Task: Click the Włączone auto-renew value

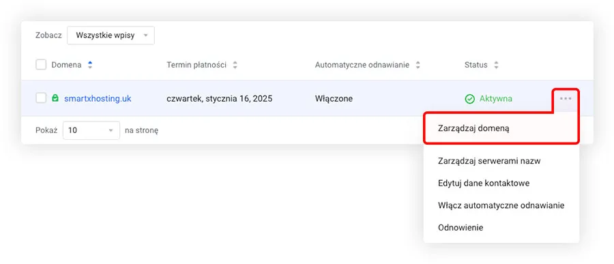Action: click(334, 99)
